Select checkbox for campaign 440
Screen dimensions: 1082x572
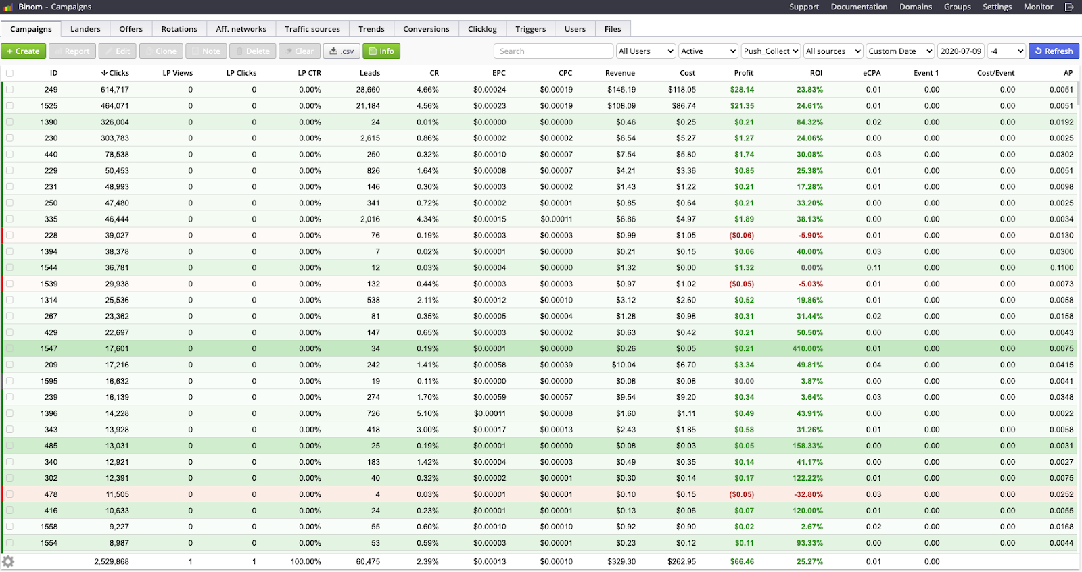(9, 154)
